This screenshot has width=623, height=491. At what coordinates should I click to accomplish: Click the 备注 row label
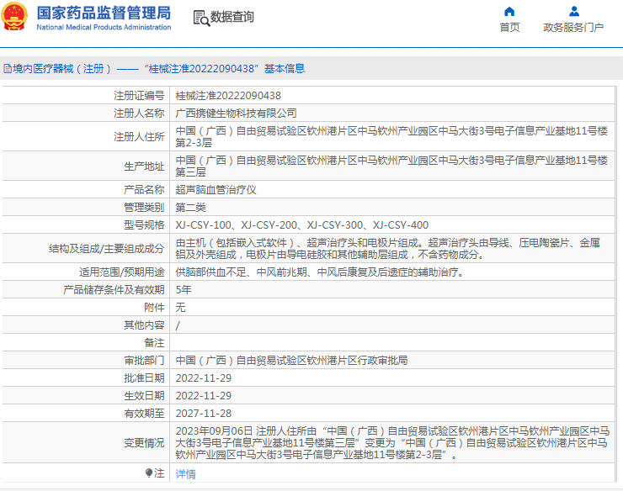coord(154,342)
